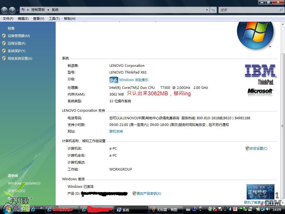Open 高级系统设置(A) link
This screenshot has height=214, width=285.
coord(20,58)
